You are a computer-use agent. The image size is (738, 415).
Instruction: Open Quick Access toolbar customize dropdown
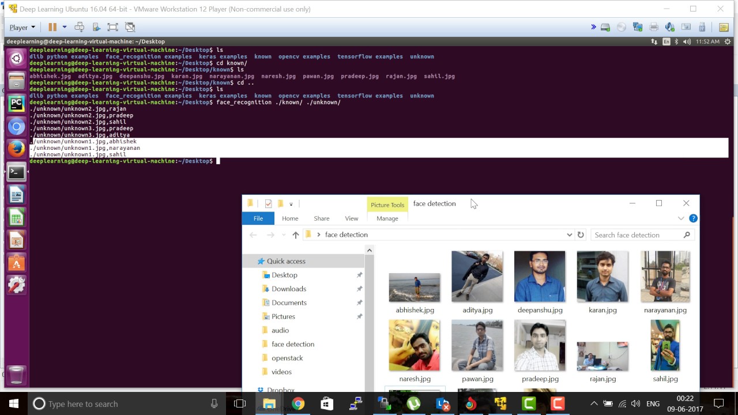(291, 204)
